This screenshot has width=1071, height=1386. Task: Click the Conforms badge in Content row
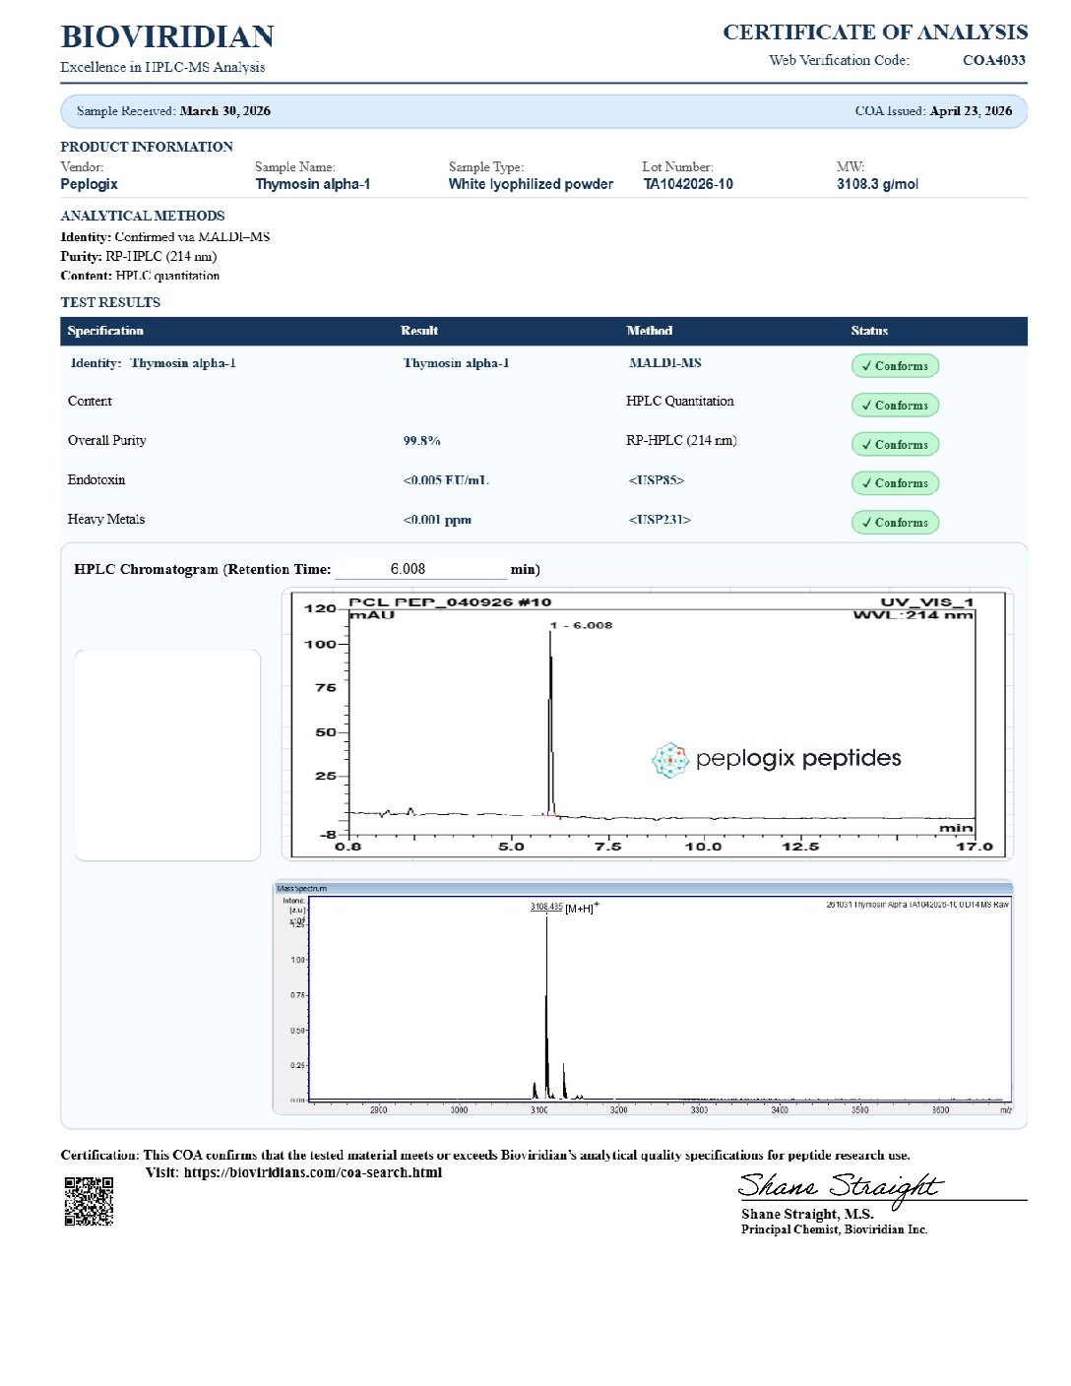pos(895,406)
